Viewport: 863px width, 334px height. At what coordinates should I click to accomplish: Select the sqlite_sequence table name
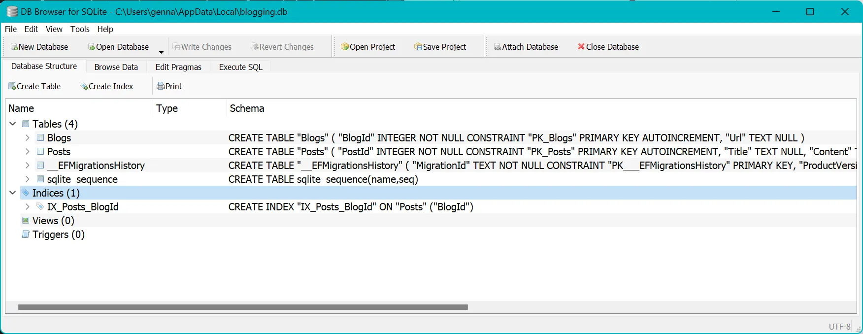(x=82, y=179)
